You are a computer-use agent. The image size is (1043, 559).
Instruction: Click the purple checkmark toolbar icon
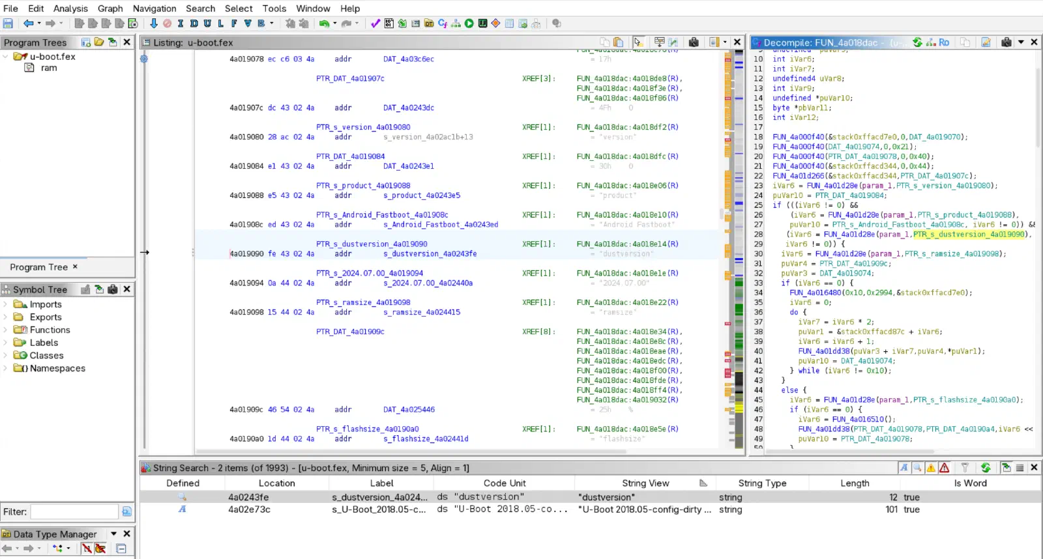[x=375, y=23]
